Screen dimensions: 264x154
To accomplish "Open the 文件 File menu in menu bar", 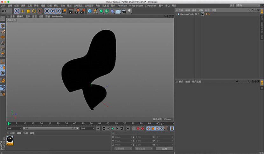I will tap(3, 5).
